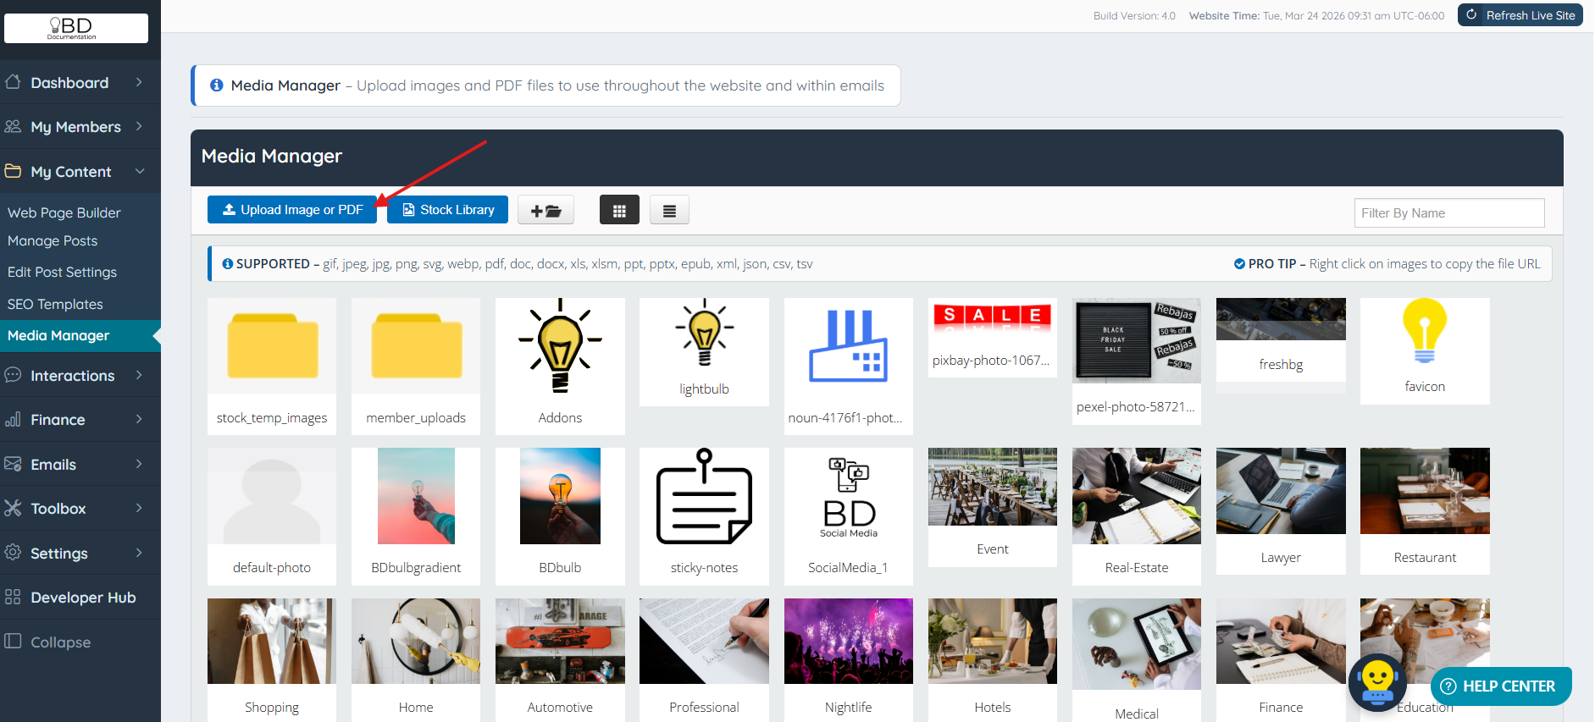Click the Settings gear icon

tap(13, 553)
